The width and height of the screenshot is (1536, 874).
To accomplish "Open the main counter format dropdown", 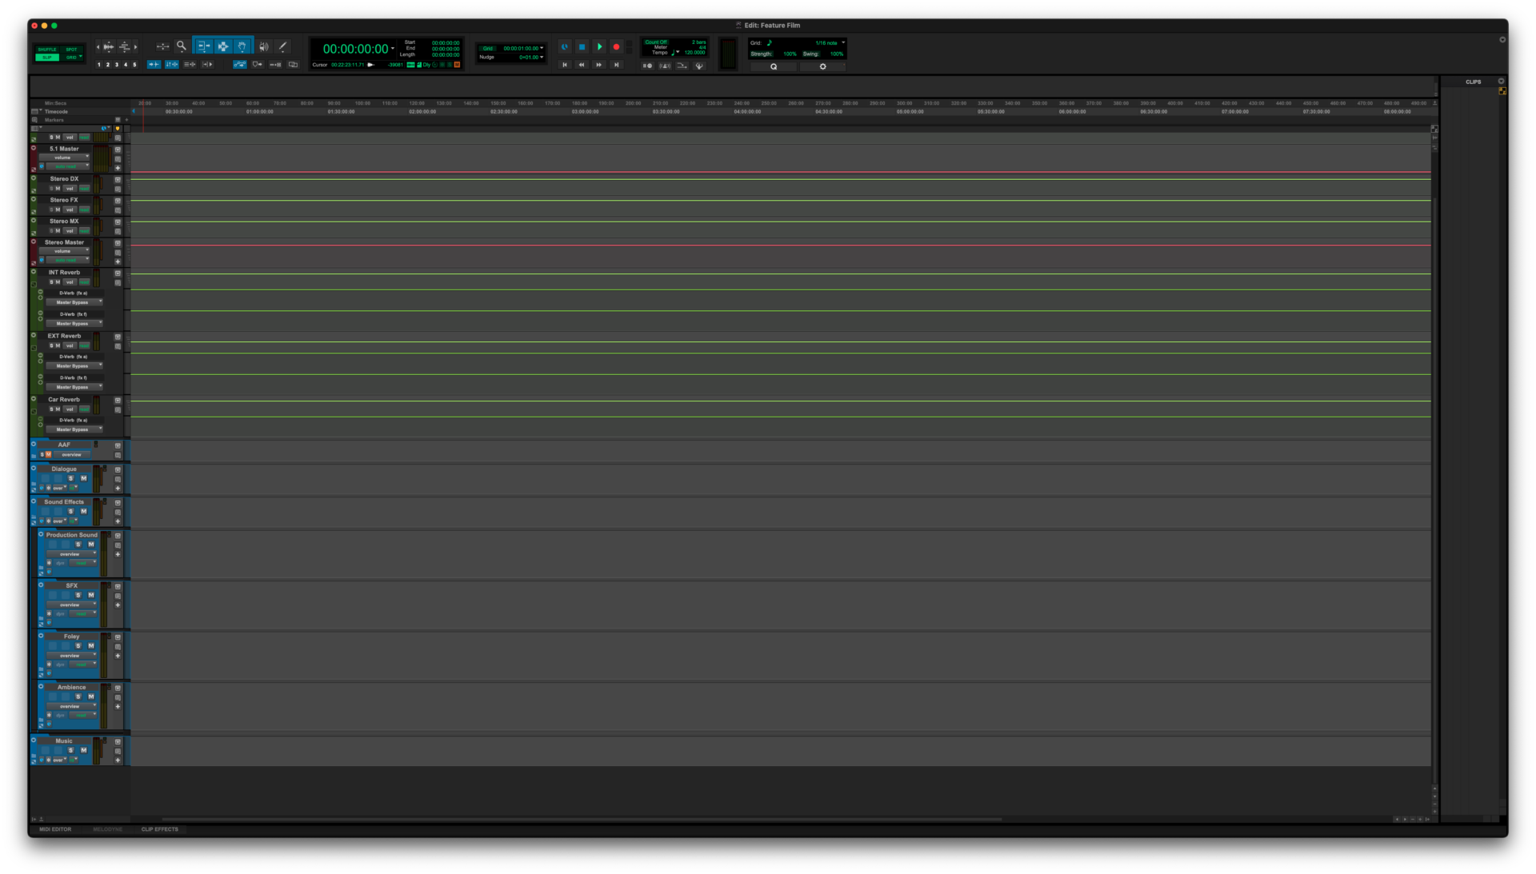I will tap(393, 49).
